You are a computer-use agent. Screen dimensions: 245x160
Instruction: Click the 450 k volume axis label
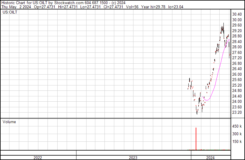[x=237, y=126]
